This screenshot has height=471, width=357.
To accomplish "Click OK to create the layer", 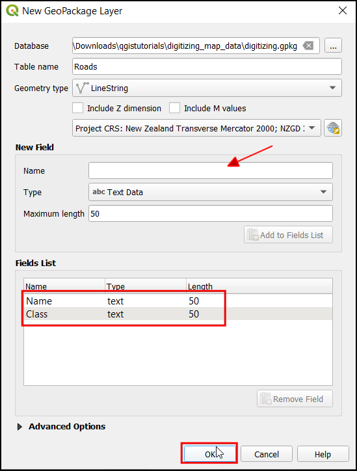I will click(209, 453).
